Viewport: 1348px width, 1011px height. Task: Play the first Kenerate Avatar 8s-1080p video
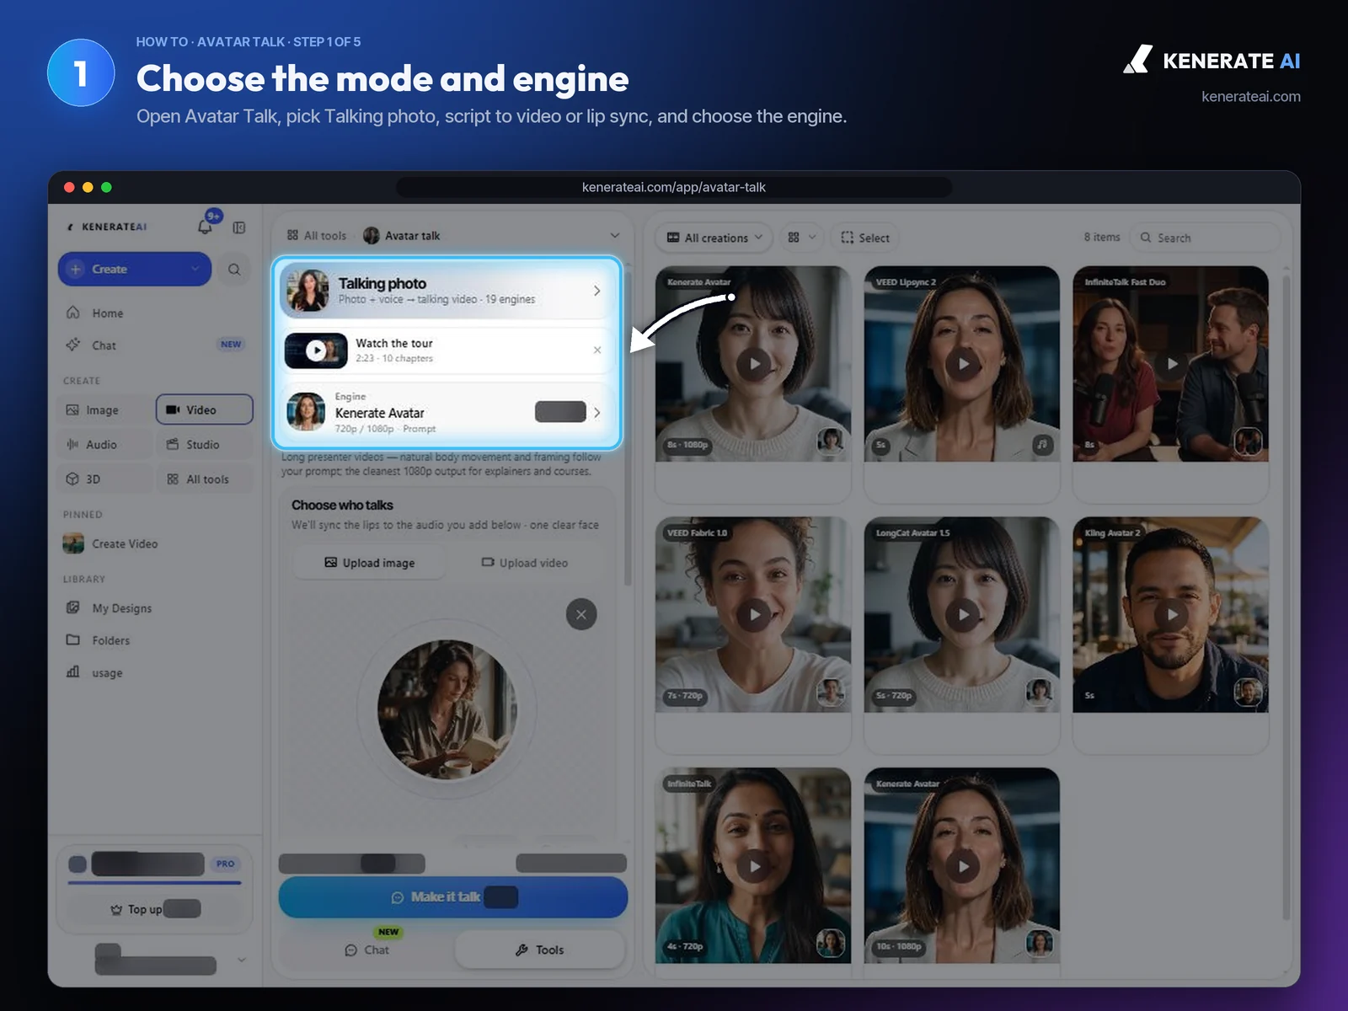754,364
